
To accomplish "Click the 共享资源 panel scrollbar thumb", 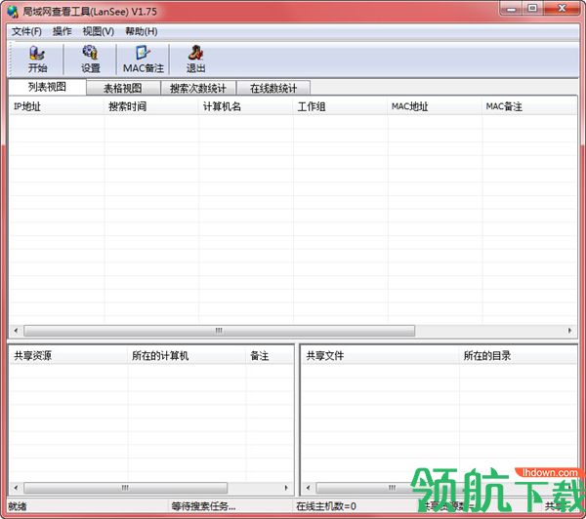I will (x=125, y=488).
